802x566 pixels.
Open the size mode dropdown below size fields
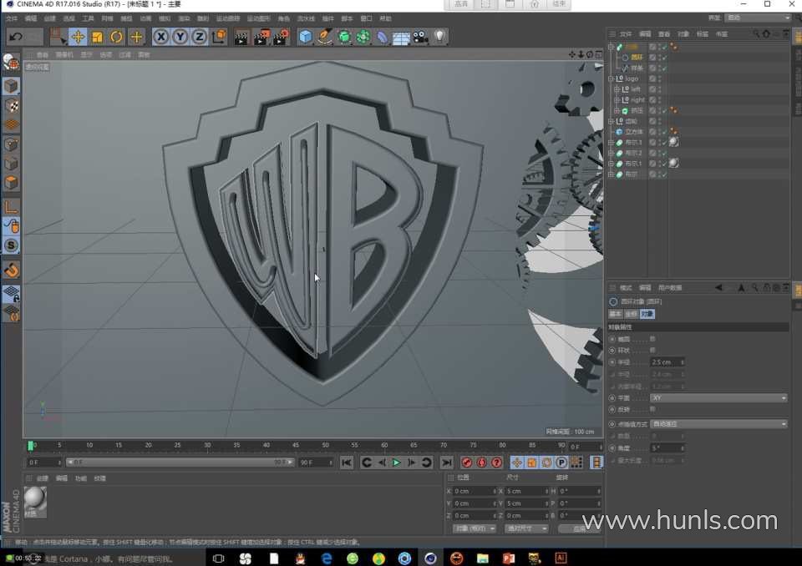(x=526, y=528)
